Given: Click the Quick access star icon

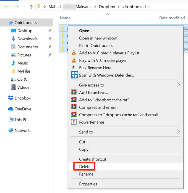Looking at the screenshot, I should pos(11,23).
